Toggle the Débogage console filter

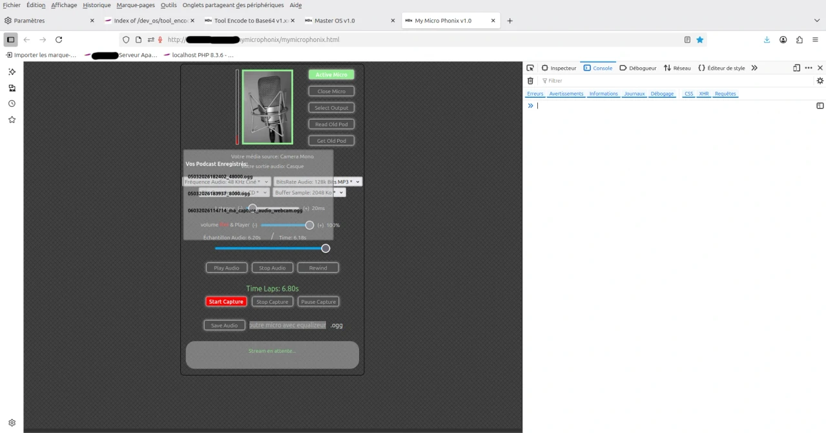pyautogui.click(x=662, y=94)
